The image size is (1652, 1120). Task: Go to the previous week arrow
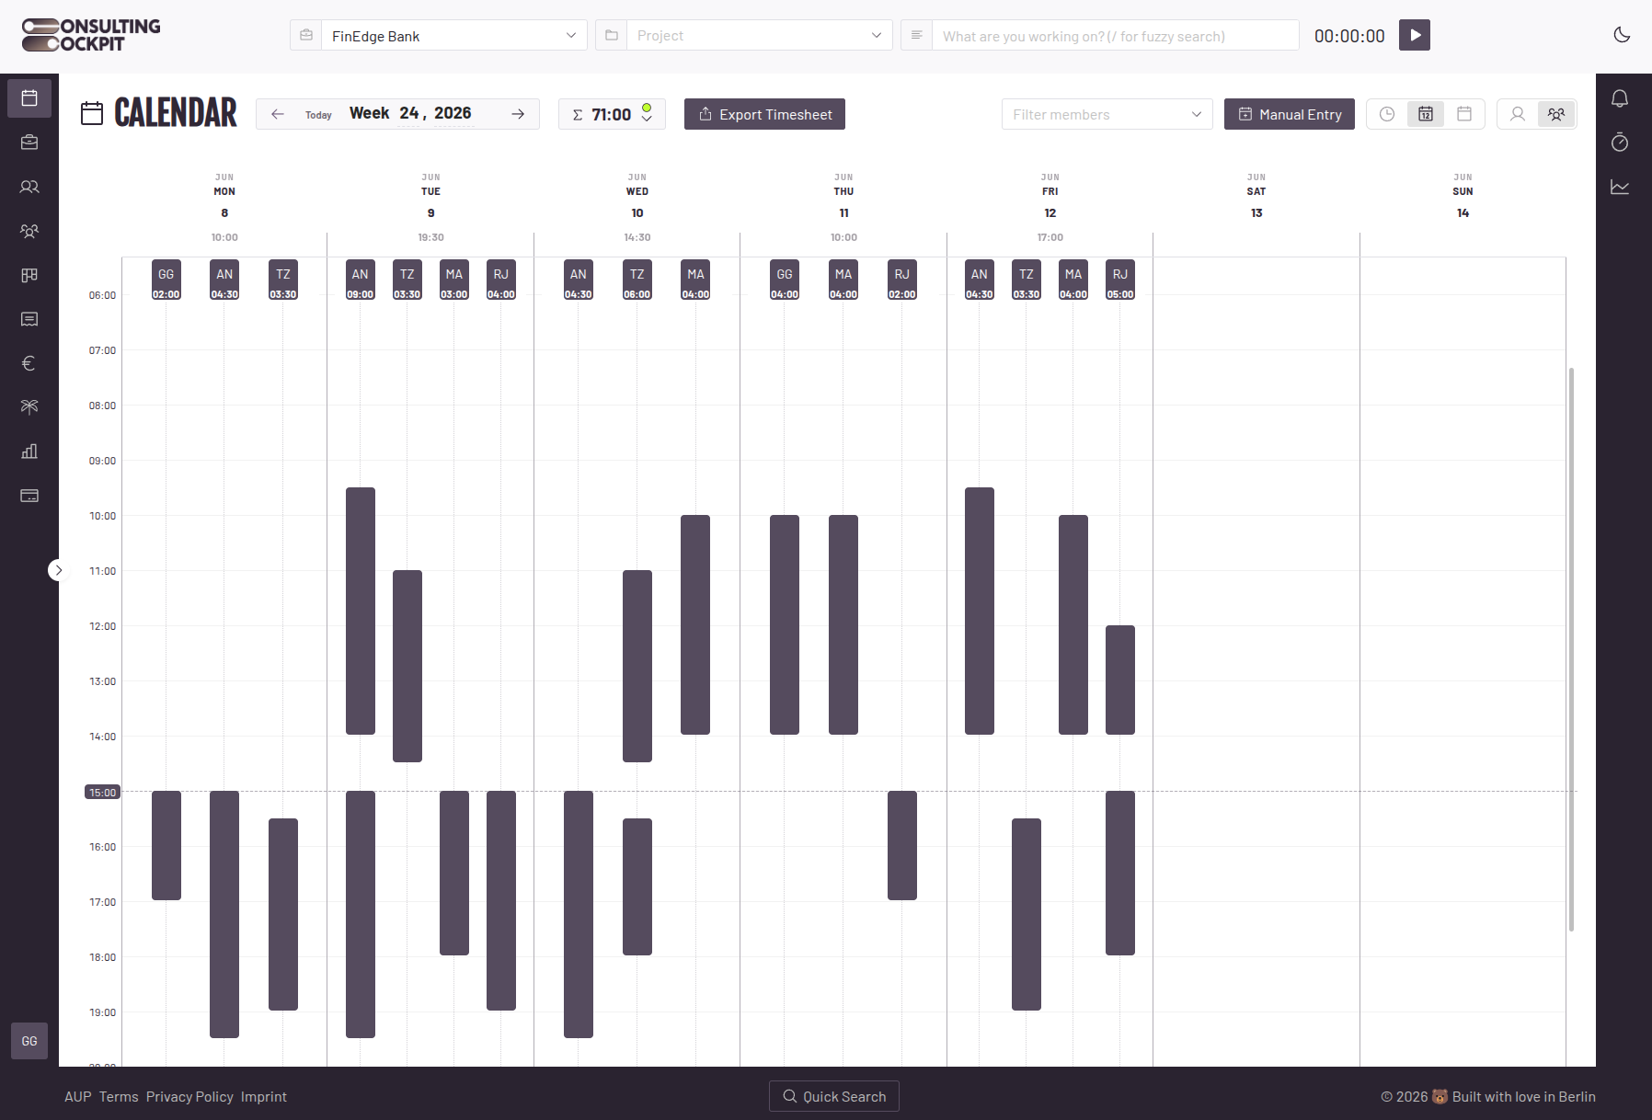[278, 114]
